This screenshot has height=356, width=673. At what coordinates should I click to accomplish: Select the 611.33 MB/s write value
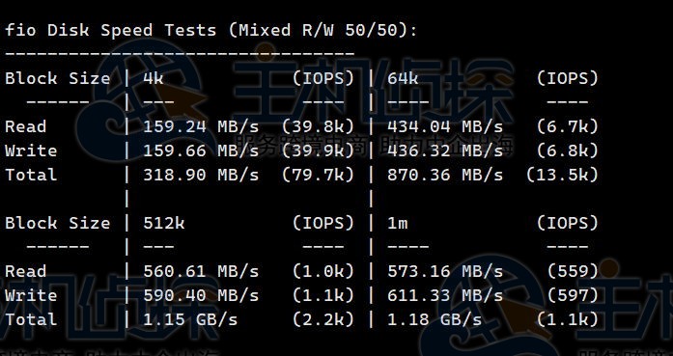(x=445, y=295)
